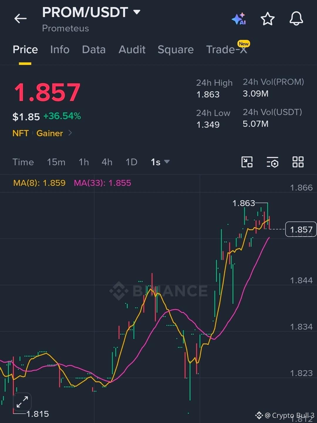This screenshot has width=317, height=423.
Task: Open the multi-chart grid layout icon
Action: point(298,162)
